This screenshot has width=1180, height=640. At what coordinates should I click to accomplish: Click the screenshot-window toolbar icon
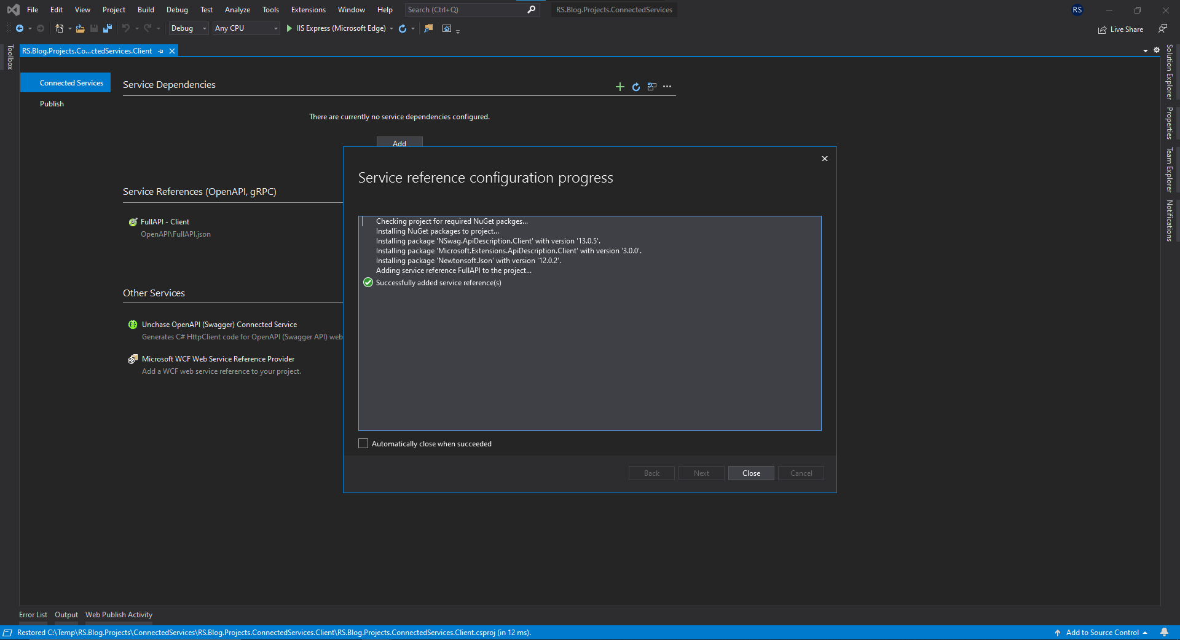click(447, 28)
